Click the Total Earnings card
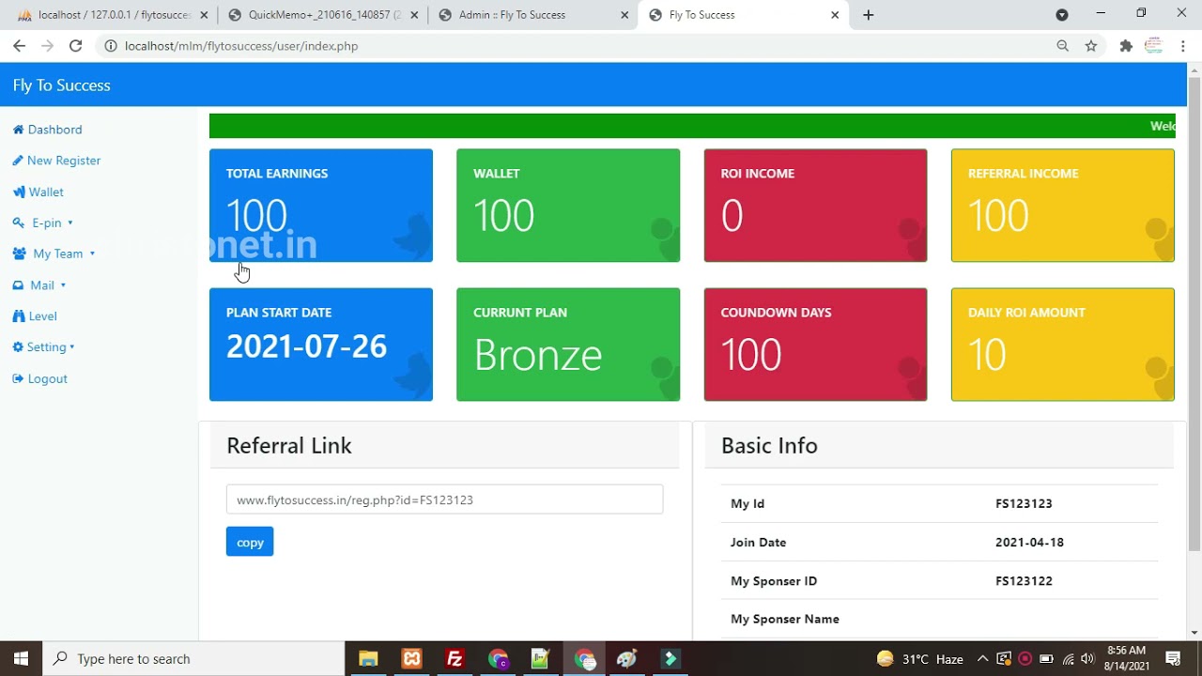 [321, 206]
